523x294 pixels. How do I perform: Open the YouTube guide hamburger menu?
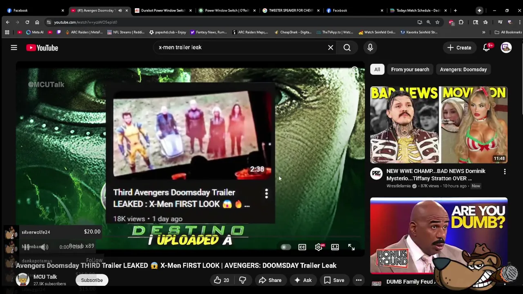coord(14,48)
